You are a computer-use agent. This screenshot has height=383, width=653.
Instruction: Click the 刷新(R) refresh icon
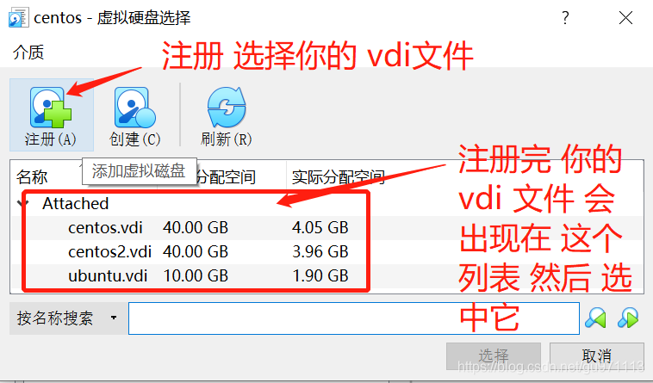(x=226, y=108)
